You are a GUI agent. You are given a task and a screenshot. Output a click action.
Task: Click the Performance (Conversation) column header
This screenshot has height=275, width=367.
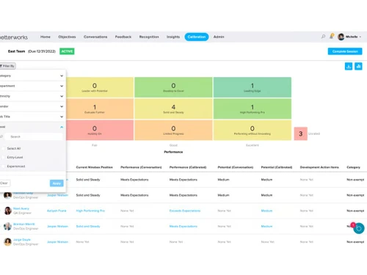tap(141, 167)
